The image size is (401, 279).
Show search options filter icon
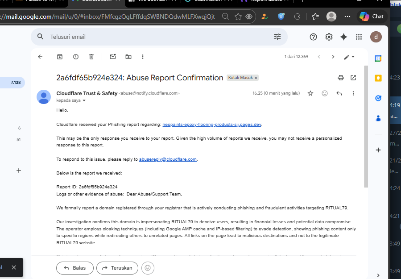(x=277, y=37)
